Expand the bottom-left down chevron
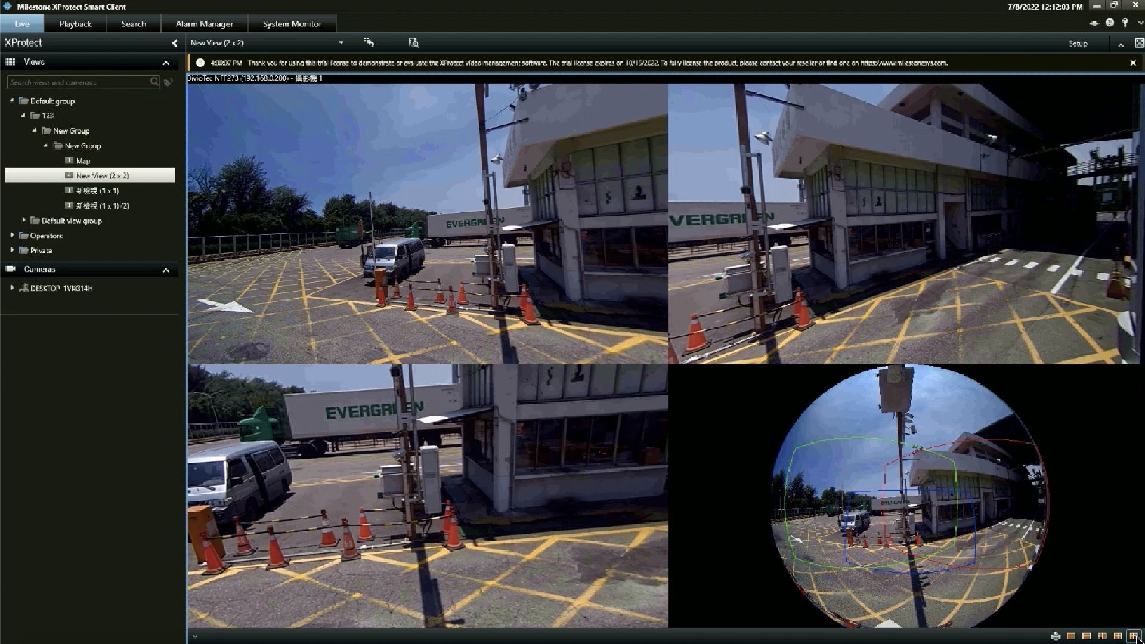The width and height of the screenshot is (1145, 644). pyautogui.click(x=194, y=636)
